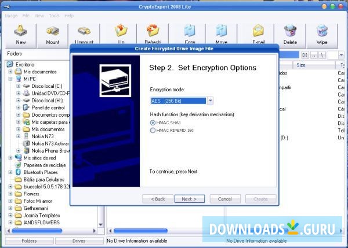Click the Delete toolbar icon
348x248 pixels.
tap(290, 35)
